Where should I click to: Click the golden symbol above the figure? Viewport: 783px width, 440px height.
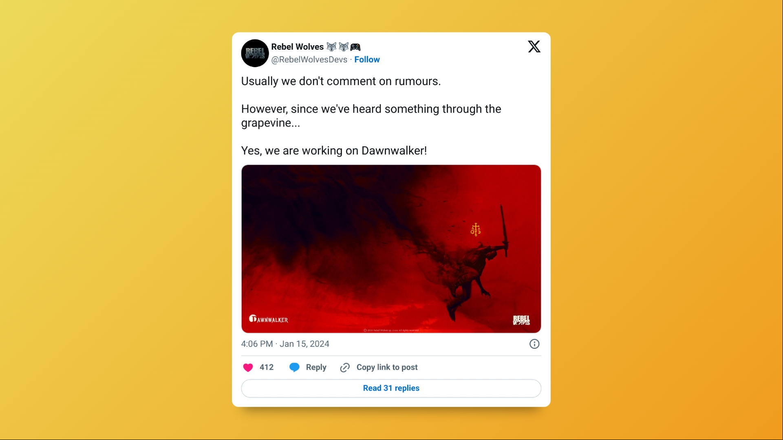[x=476, y=230]
